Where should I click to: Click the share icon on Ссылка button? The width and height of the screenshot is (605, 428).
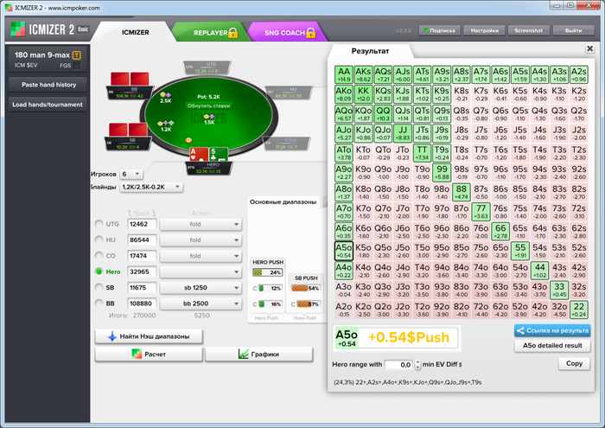click(x=520, y=331)
